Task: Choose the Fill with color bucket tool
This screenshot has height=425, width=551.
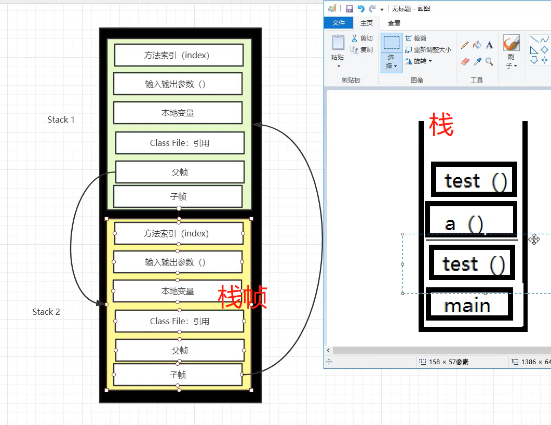Action: (x=477, y=45)
